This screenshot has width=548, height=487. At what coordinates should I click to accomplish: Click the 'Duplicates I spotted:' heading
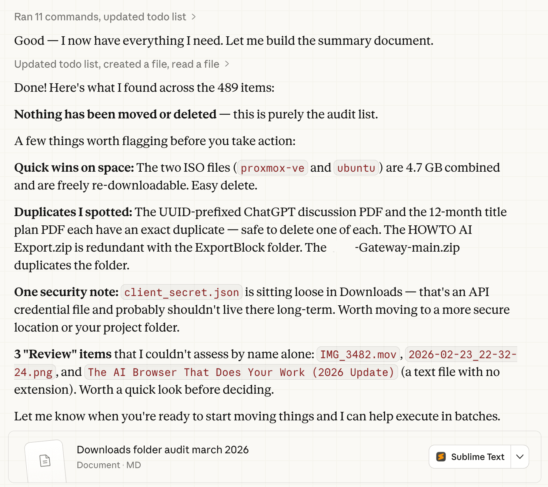coord(73,212)
